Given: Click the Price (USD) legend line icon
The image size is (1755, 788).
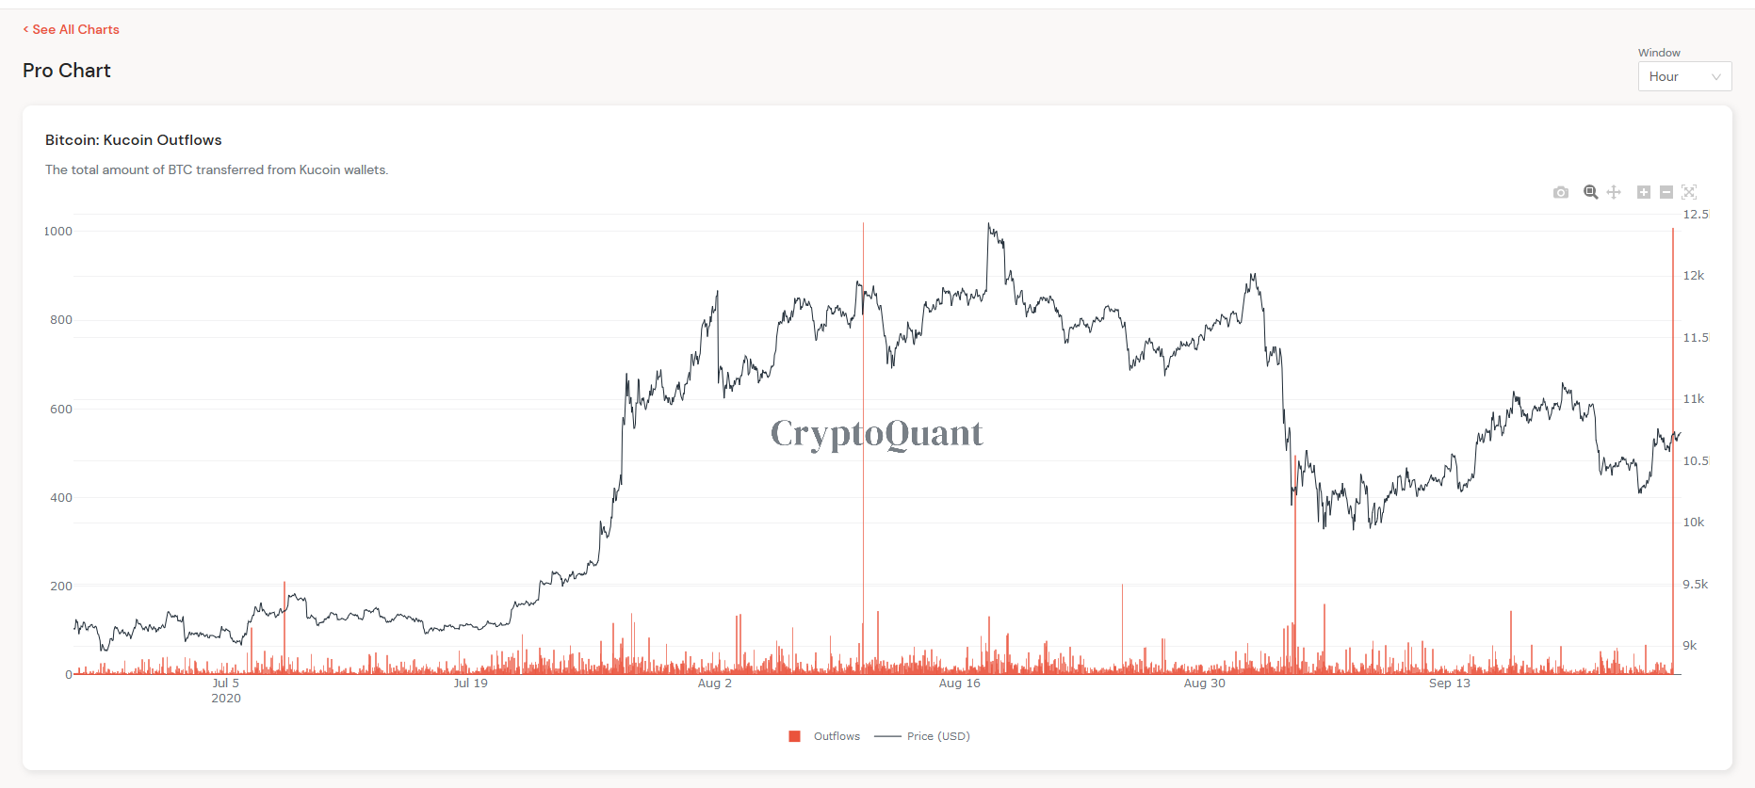Looking at the screenshot, I should click(886, 735).
